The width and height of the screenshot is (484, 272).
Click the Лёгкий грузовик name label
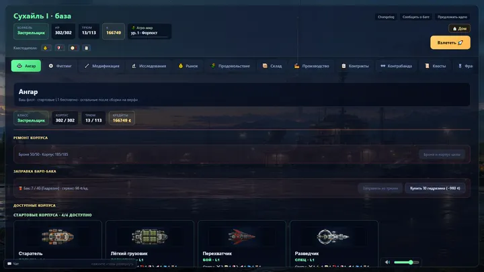coord(129,253)
